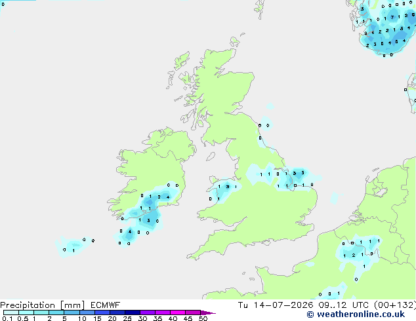
Task: Click the 40–45 mm magenta legend swatch
Action: tap(178, 312)
